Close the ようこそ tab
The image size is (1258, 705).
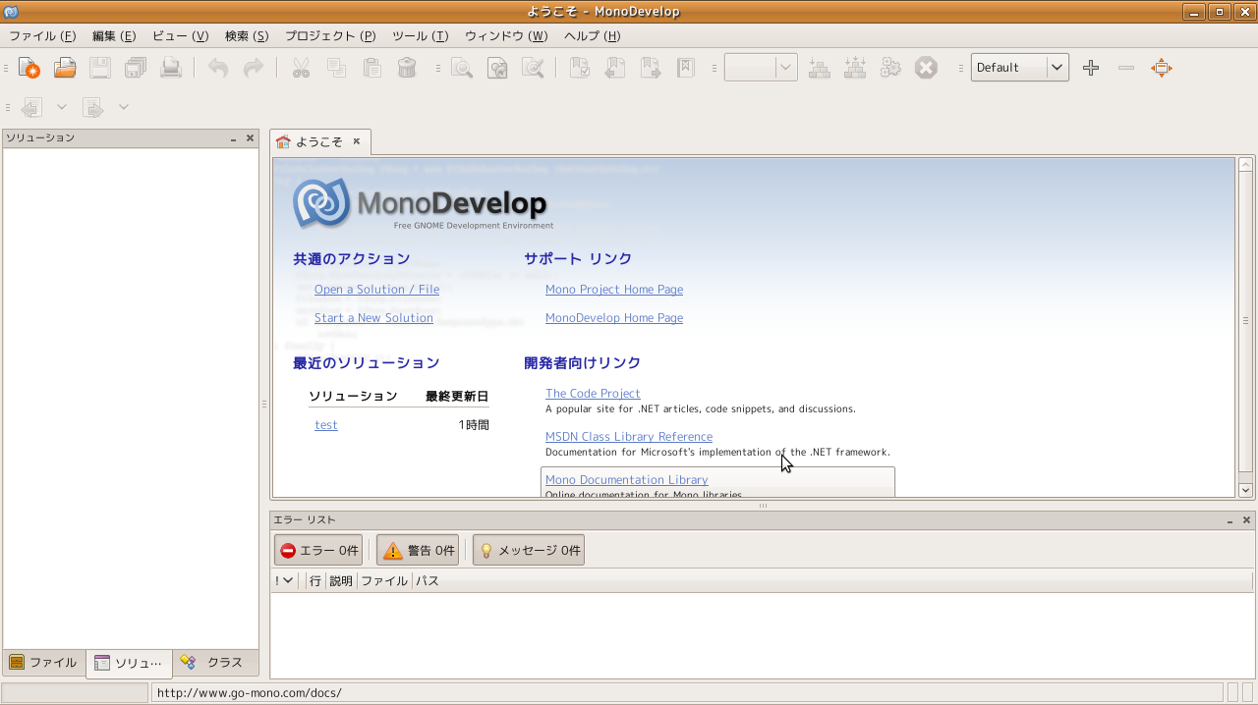click(x=357, y=141)
